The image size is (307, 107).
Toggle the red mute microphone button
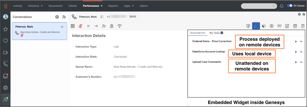(80, 26)
